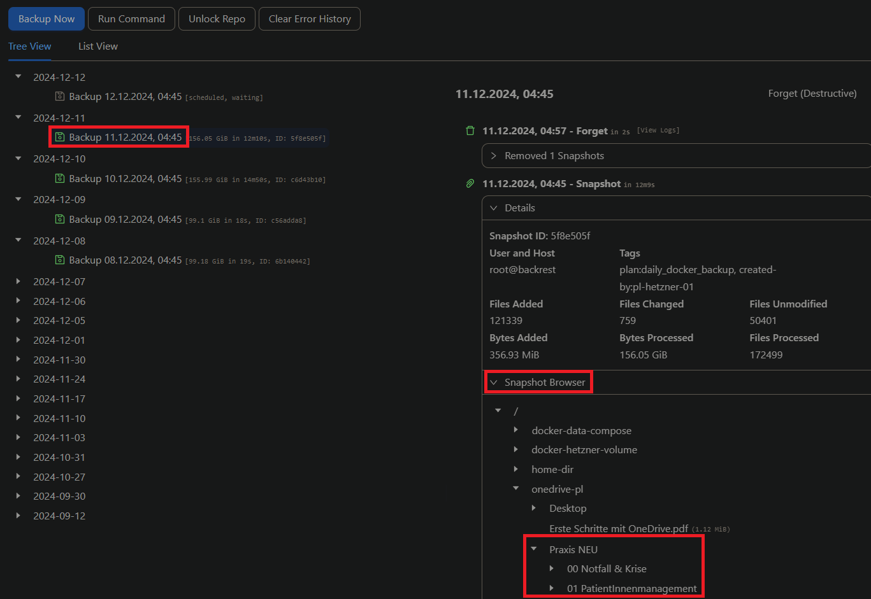871x599 pixels.
Task: Select the Tree View tab
Action: 30,46
